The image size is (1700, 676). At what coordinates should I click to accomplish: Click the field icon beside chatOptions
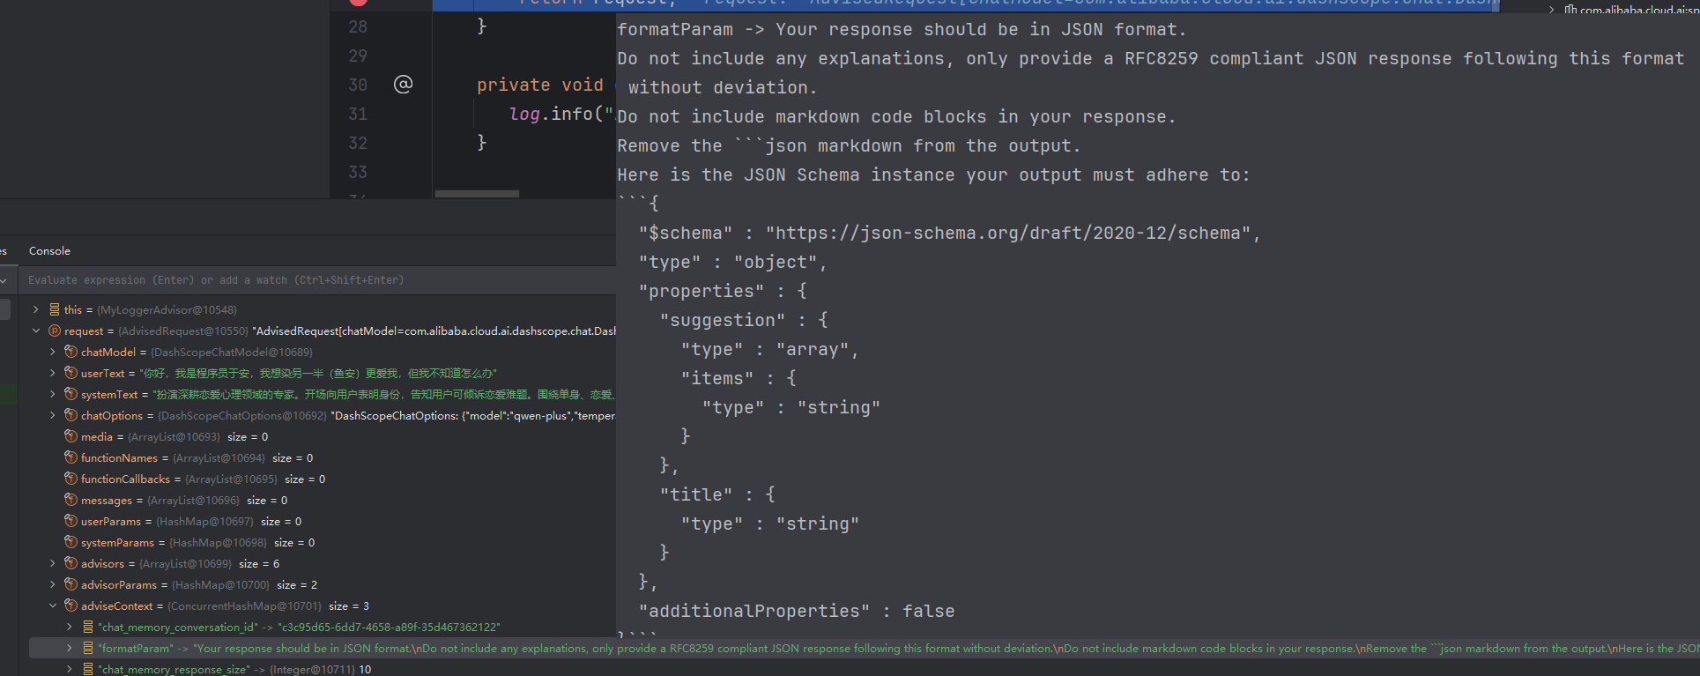pos(71,415)
